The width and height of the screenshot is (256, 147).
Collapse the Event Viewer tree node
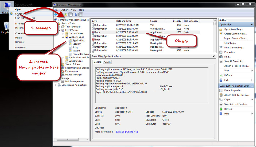point(60,30)
